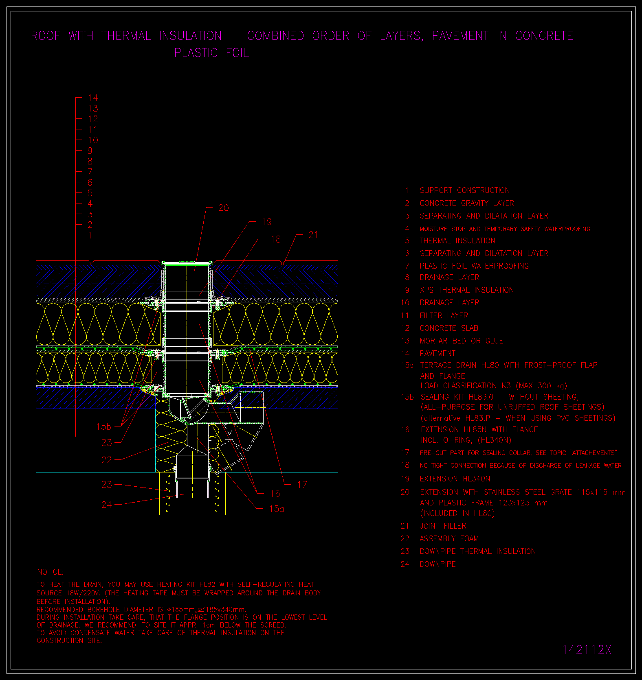642x680 pixels.
Task: Click legend text 'FILTER LAYER'
Action: pyautogui.click(x=444, y=316)
